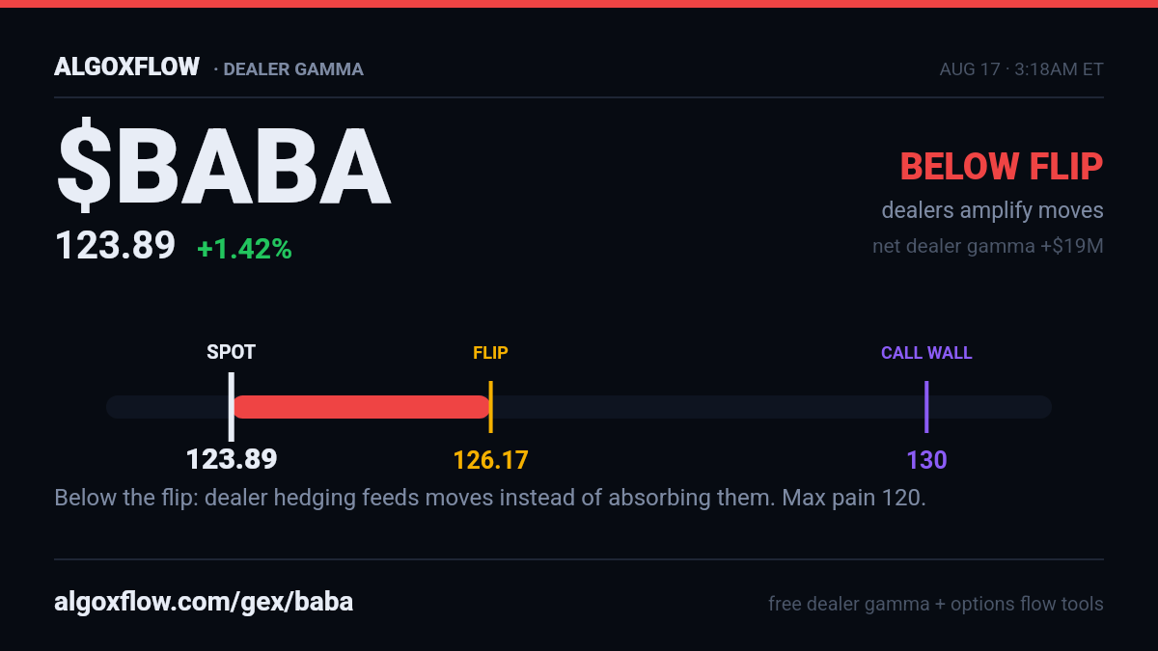Click the +1.42% change value
The image size is (1158, 651).
point(244,249)
